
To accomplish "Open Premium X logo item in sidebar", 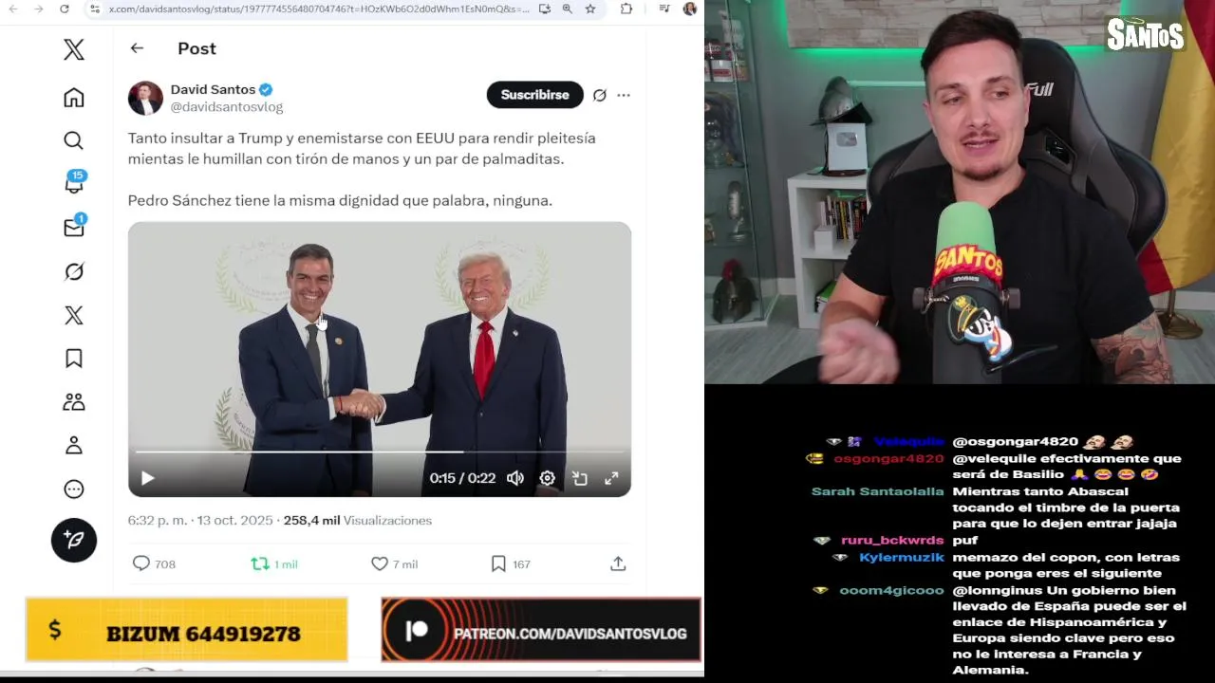I will (x=73, y=315).
